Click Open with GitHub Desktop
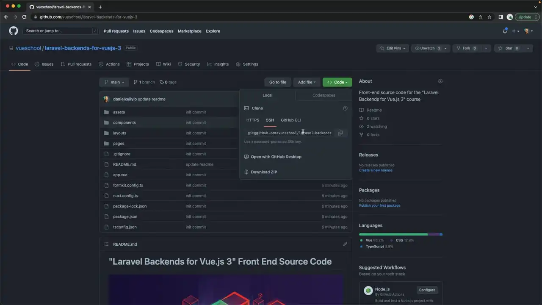Screen dimensions: 542x305 click(x=273, y=157)
